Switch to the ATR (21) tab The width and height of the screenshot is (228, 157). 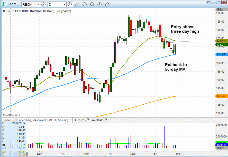click(x=79, y=120)
